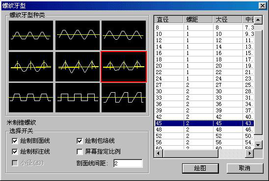
Task: Click the 直径 column header
Action: pos(169,20)
